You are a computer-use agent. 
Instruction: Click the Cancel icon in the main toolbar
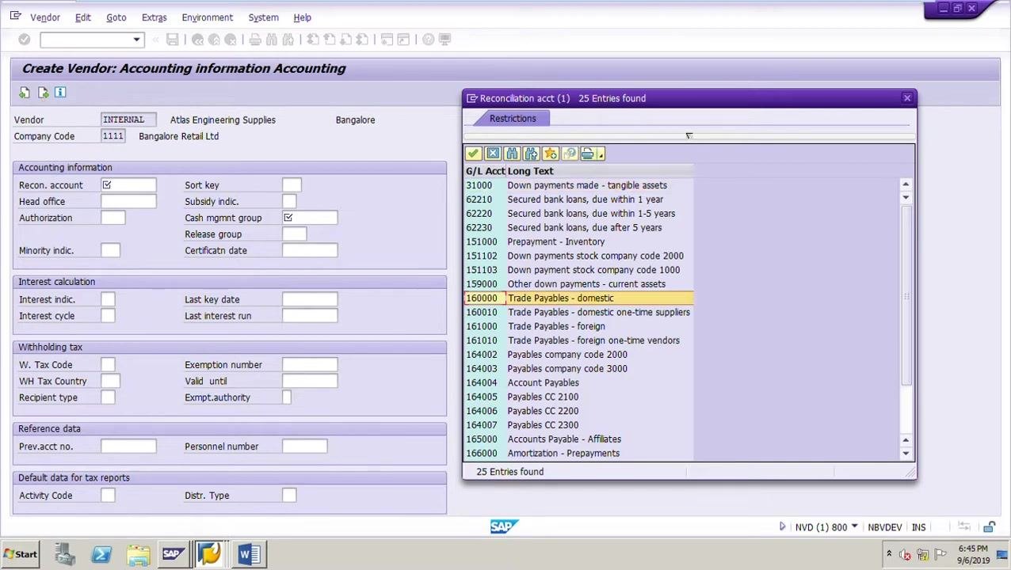231,40
